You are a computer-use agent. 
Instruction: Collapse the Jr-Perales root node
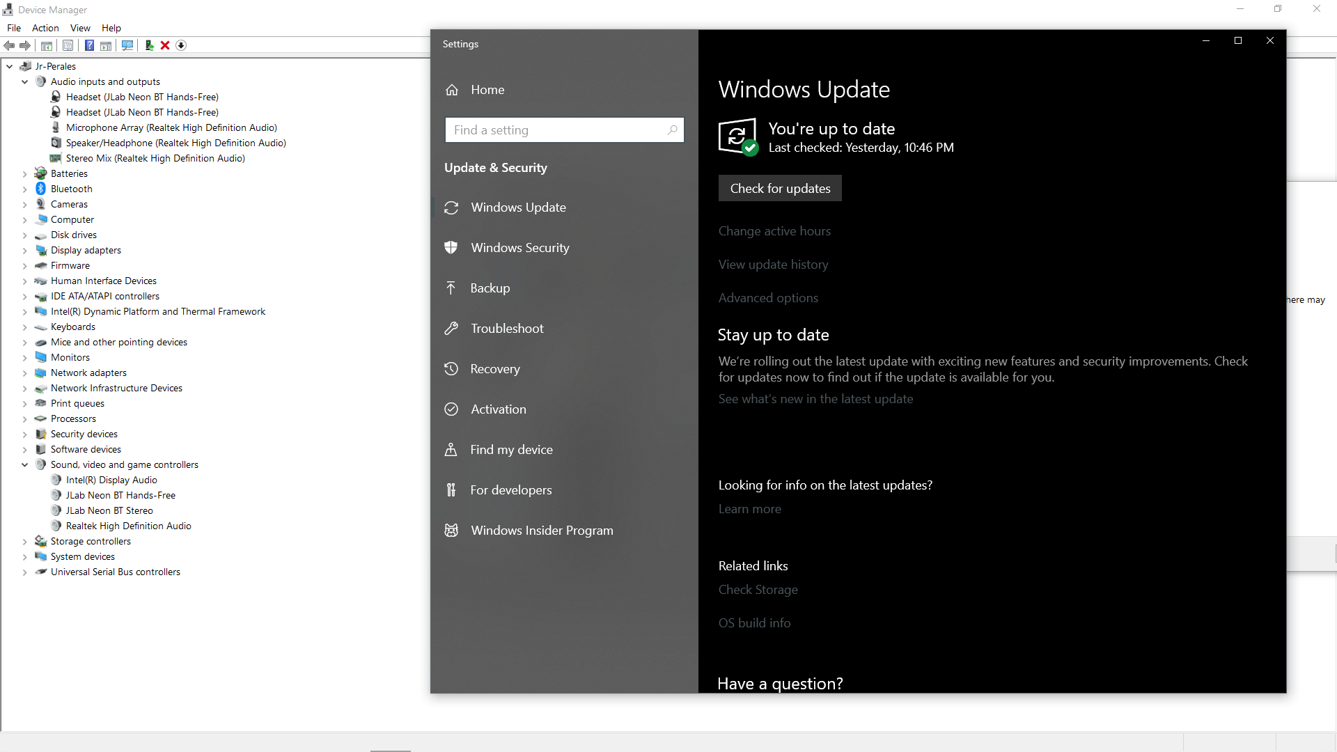(10, 67)
